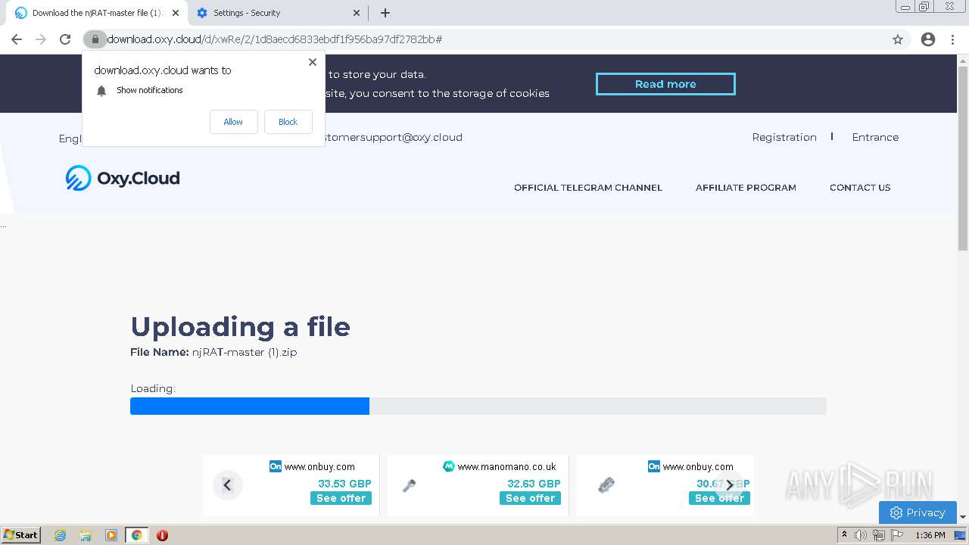Open the Entrance login link
The height and width of the screenshot is (545, 969).
pos(875,137)
